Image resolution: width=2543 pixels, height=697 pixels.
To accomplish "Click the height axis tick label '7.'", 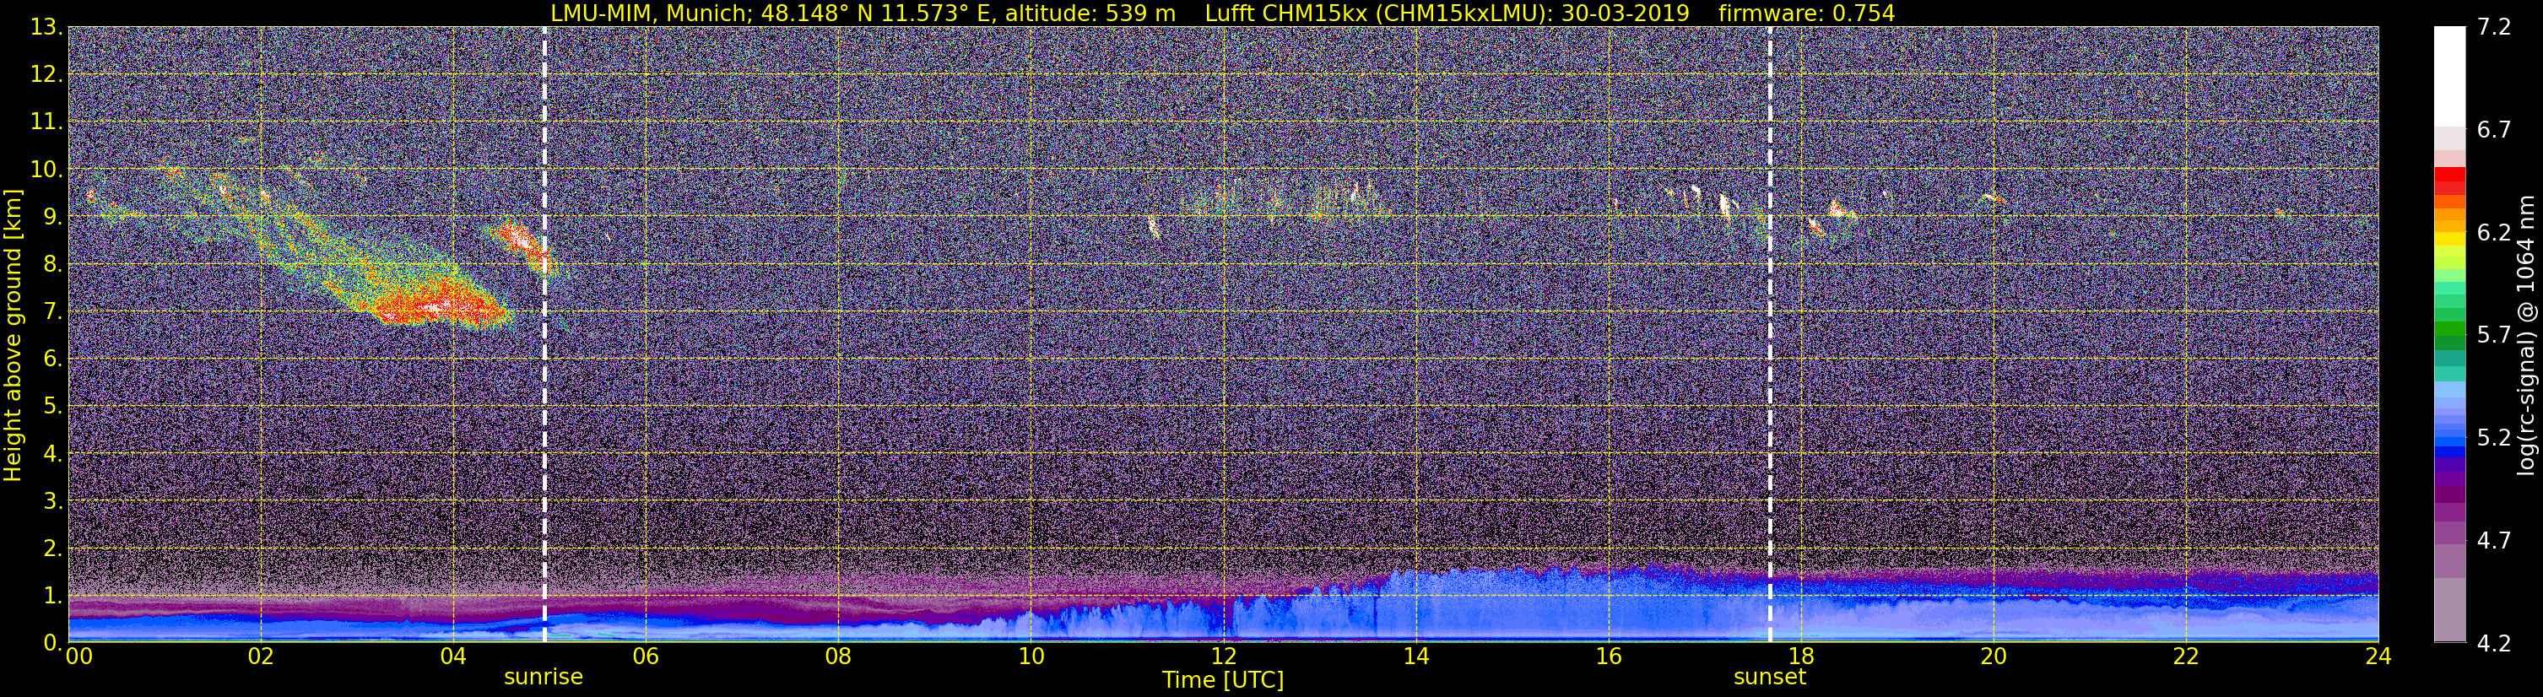I will [52, 312].
